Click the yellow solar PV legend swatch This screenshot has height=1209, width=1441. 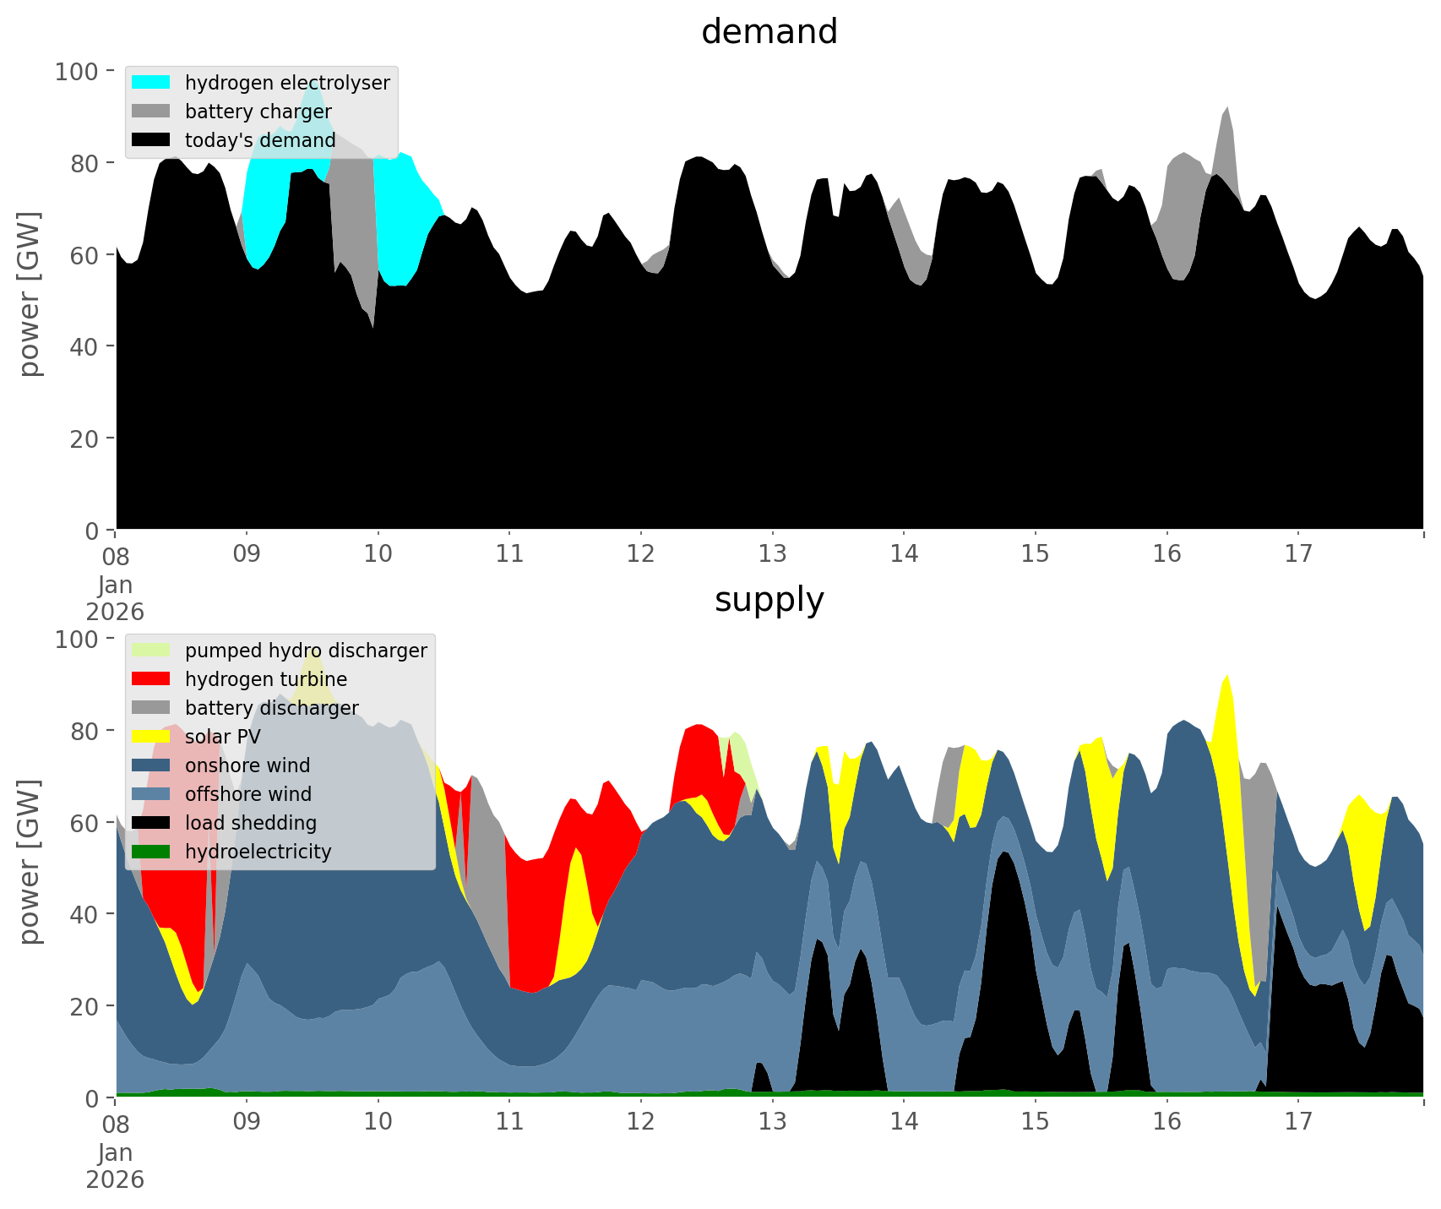(x=151, y=737)
